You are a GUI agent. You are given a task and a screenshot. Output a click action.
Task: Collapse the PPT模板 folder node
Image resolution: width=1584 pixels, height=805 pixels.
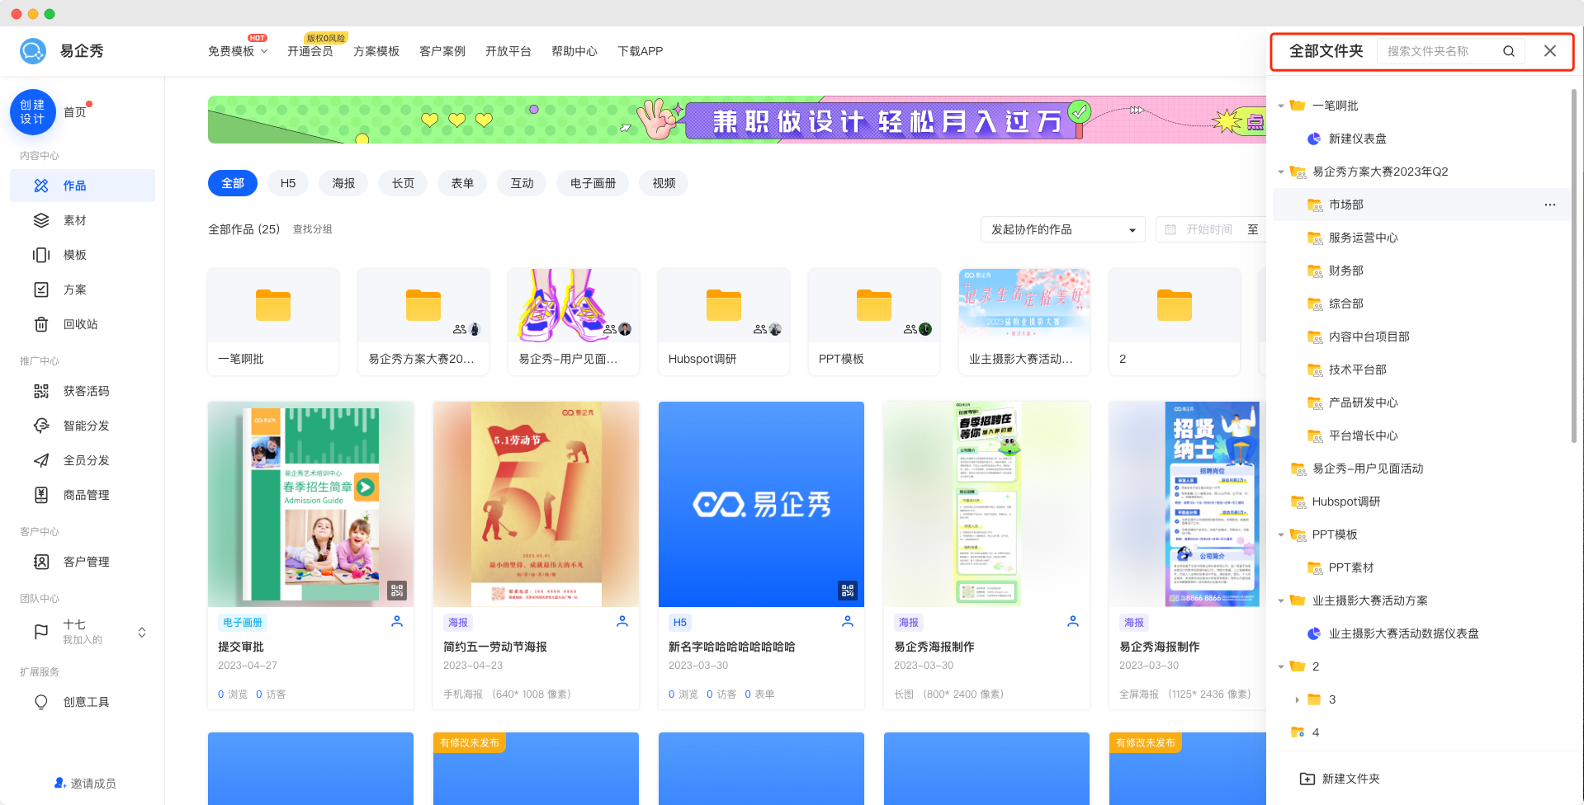pyautogui.click(x=1281, y=534)
